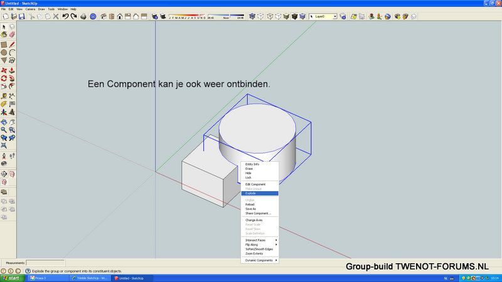Choose the Circle tool
The height and width of the screenshot is (282, 502).
click(x=4, y=53)
